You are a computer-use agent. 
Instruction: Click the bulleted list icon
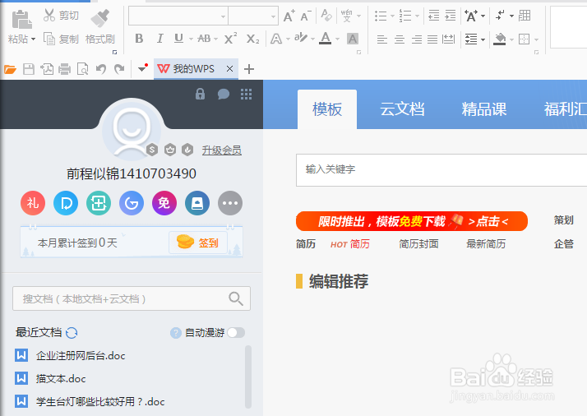click(381, 16)
